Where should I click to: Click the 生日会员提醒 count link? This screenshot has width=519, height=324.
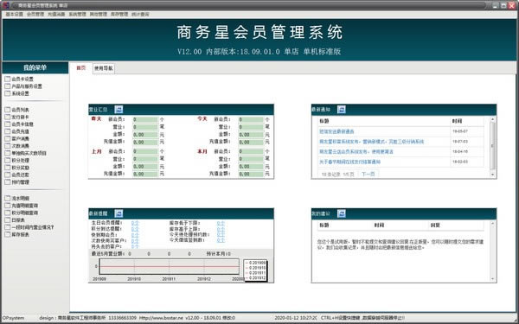(x=135, y=223)
